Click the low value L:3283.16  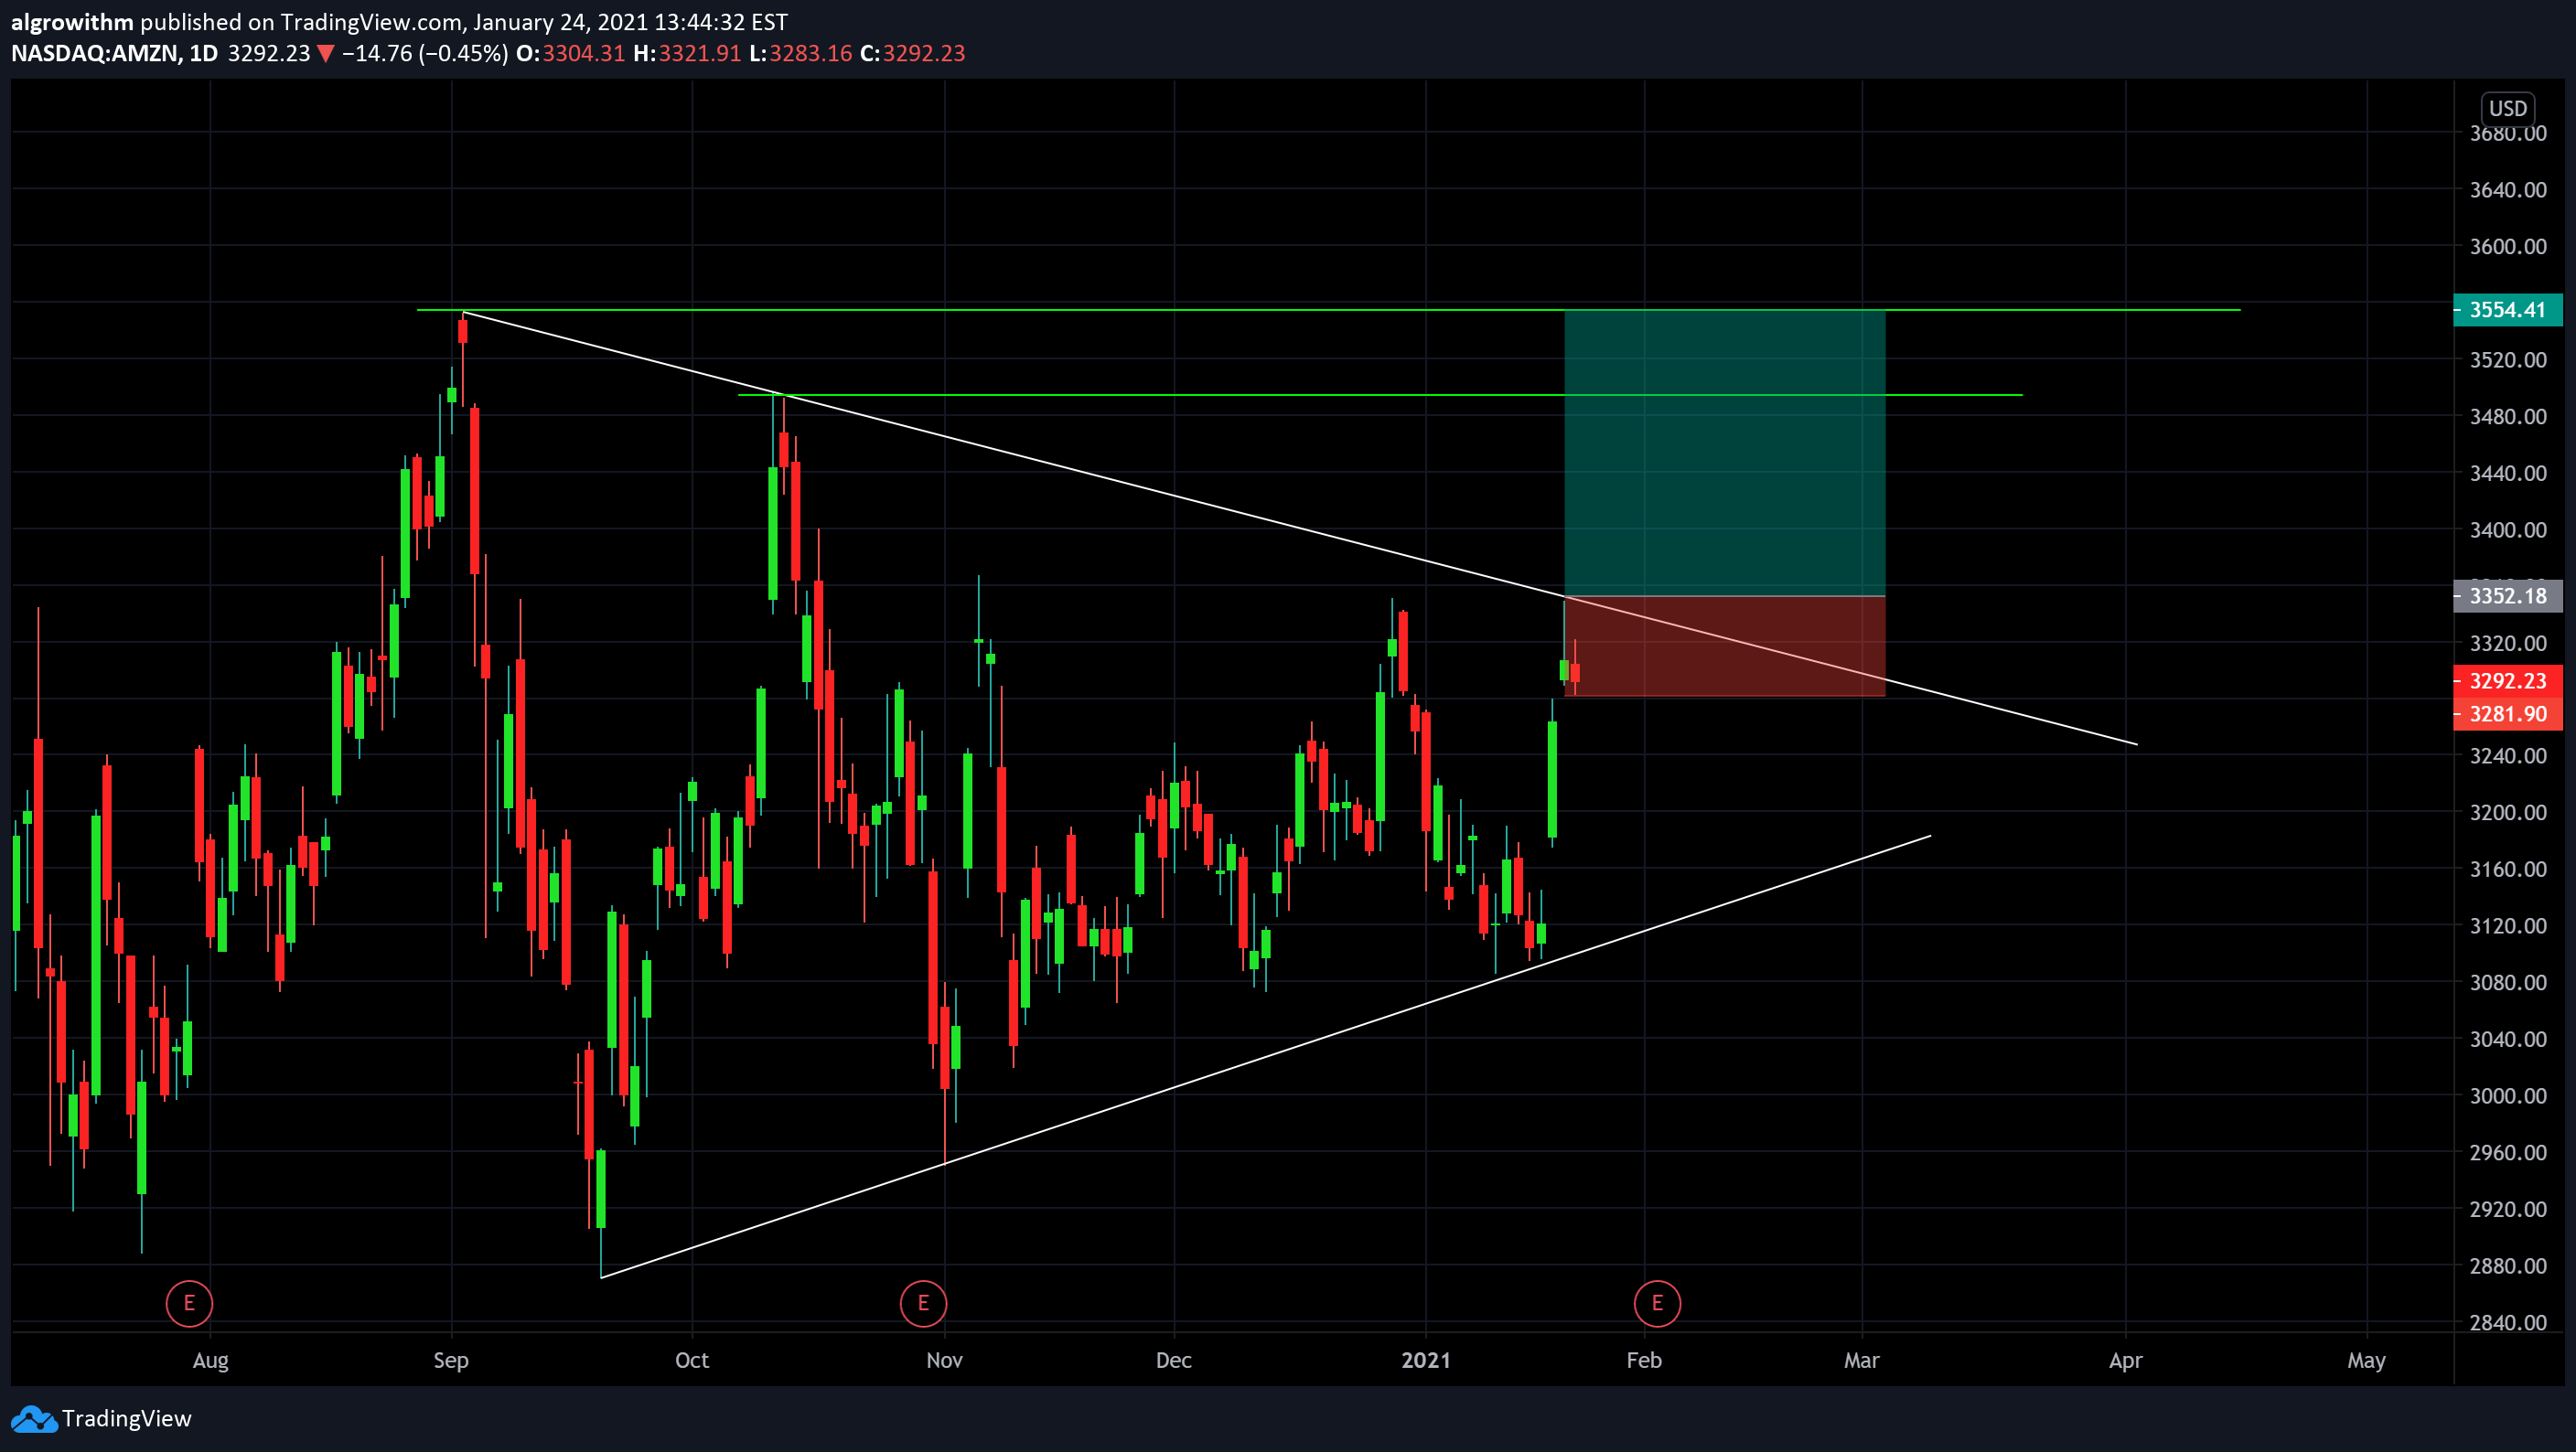[x=801, y=54]
